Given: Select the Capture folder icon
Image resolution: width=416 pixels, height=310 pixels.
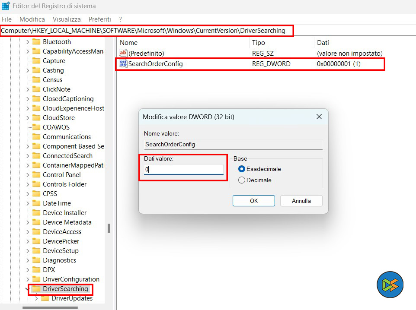Looking at the screenshot, I should pyautogui.click(x=36, y=61).
